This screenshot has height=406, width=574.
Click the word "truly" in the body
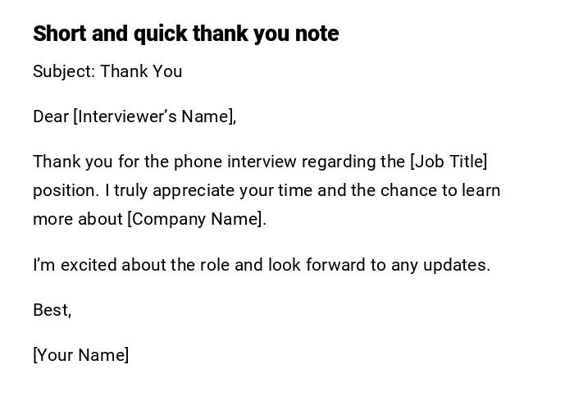pyautogui.click(x=130, y=190)
